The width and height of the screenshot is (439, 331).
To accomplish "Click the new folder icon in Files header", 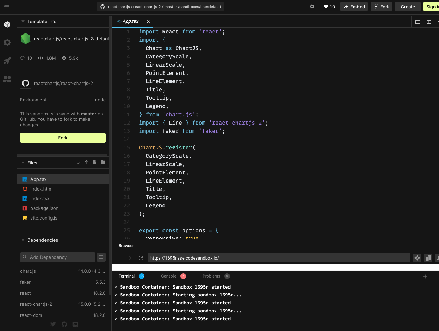I will (103, 162).
